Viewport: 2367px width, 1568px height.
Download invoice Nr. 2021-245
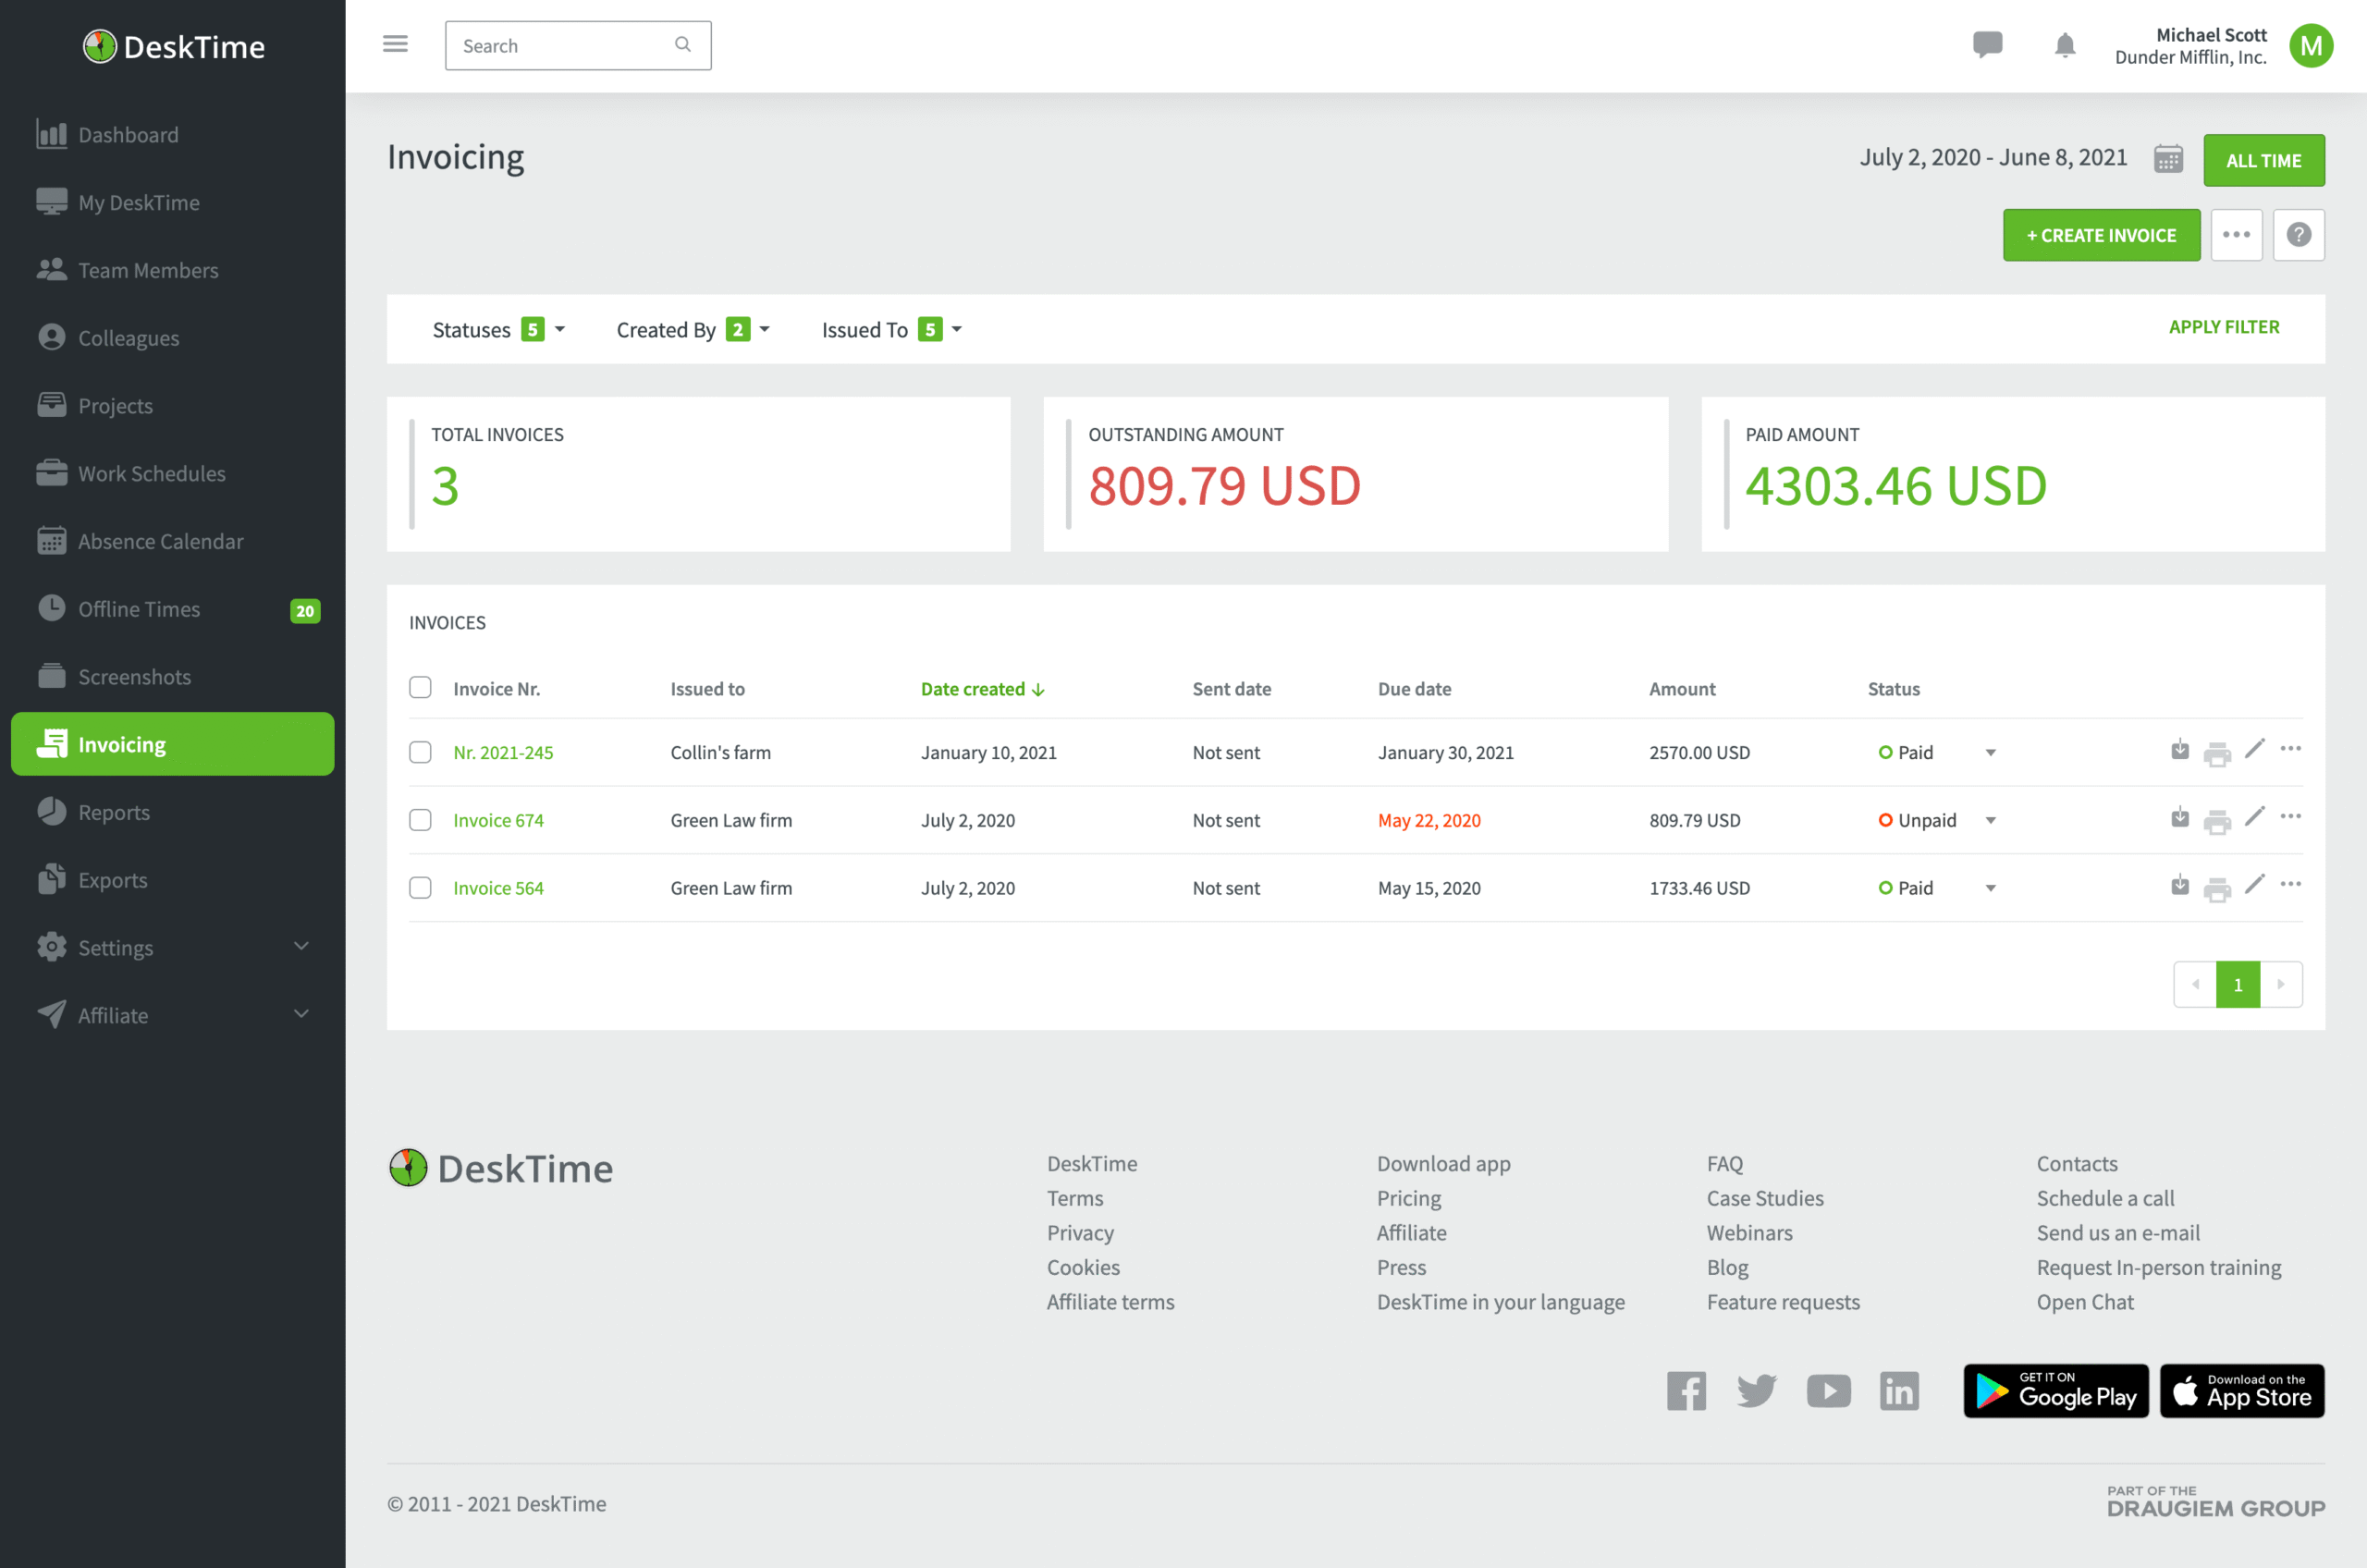click(x=2180, y=750)
